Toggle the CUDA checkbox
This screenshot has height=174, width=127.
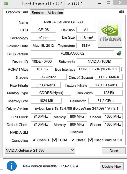[54, 140]
